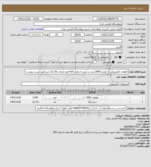Click the ردیف column header
The width and height of the screenshot is (151, 167).
point(142,92)
